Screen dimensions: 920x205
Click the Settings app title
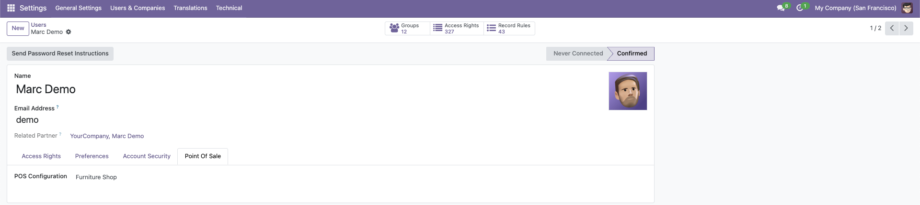(x=33, y=8)
